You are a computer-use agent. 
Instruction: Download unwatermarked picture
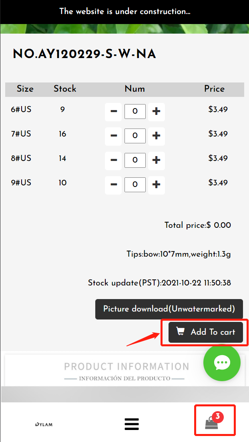tap(169, 309)
